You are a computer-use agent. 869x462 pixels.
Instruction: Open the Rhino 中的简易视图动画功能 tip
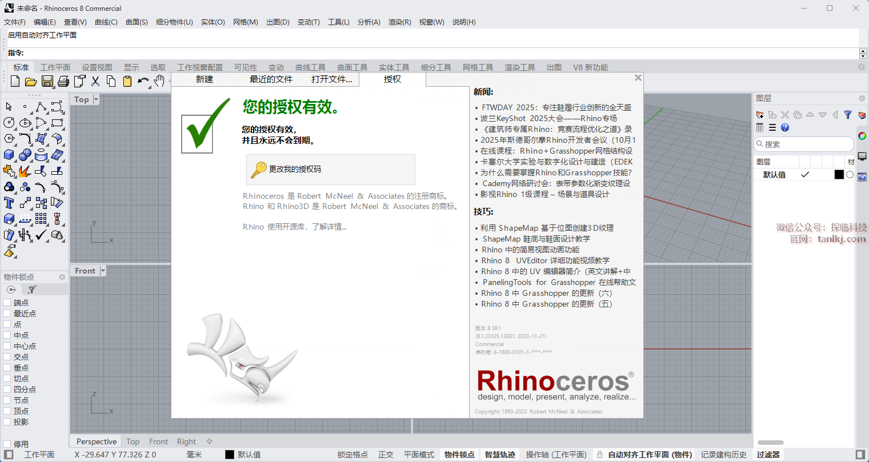pos(530,250)
